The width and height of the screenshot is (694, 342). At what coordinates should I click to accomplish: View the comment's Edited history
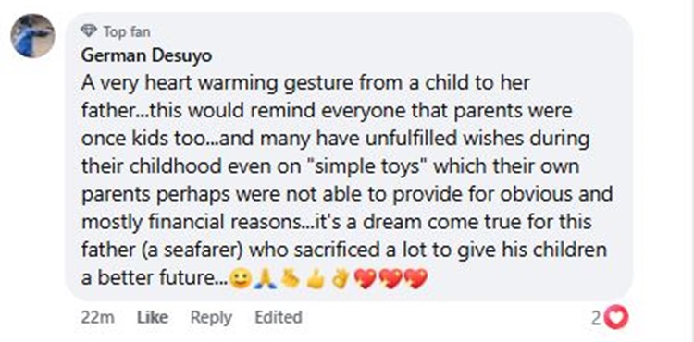(279, 317)
